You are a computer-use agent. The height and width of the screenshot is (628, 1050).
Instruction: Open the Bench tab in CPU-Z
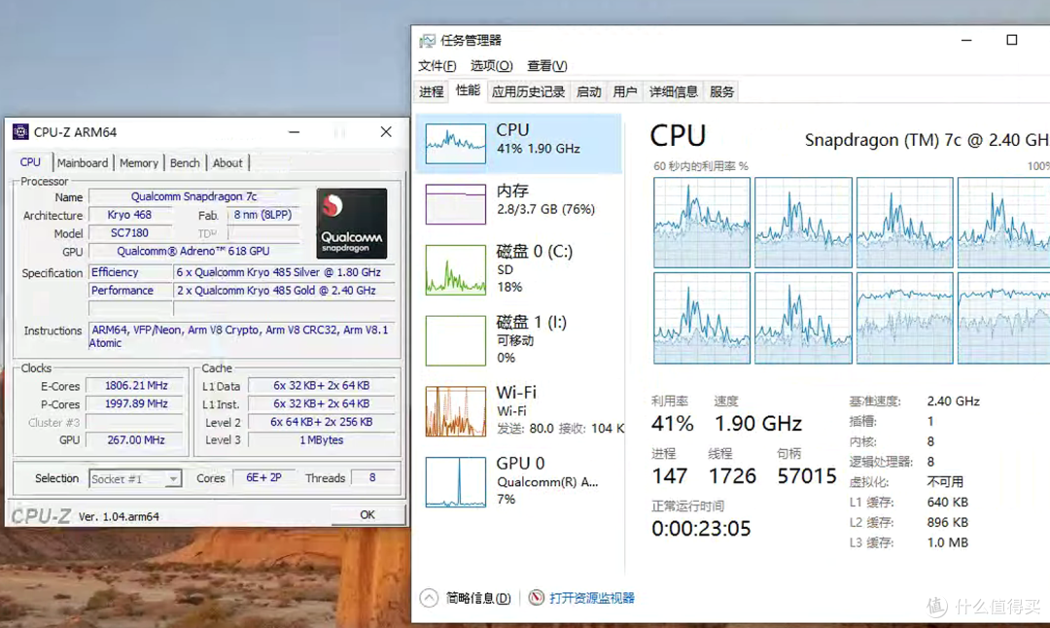click(185, 162)
